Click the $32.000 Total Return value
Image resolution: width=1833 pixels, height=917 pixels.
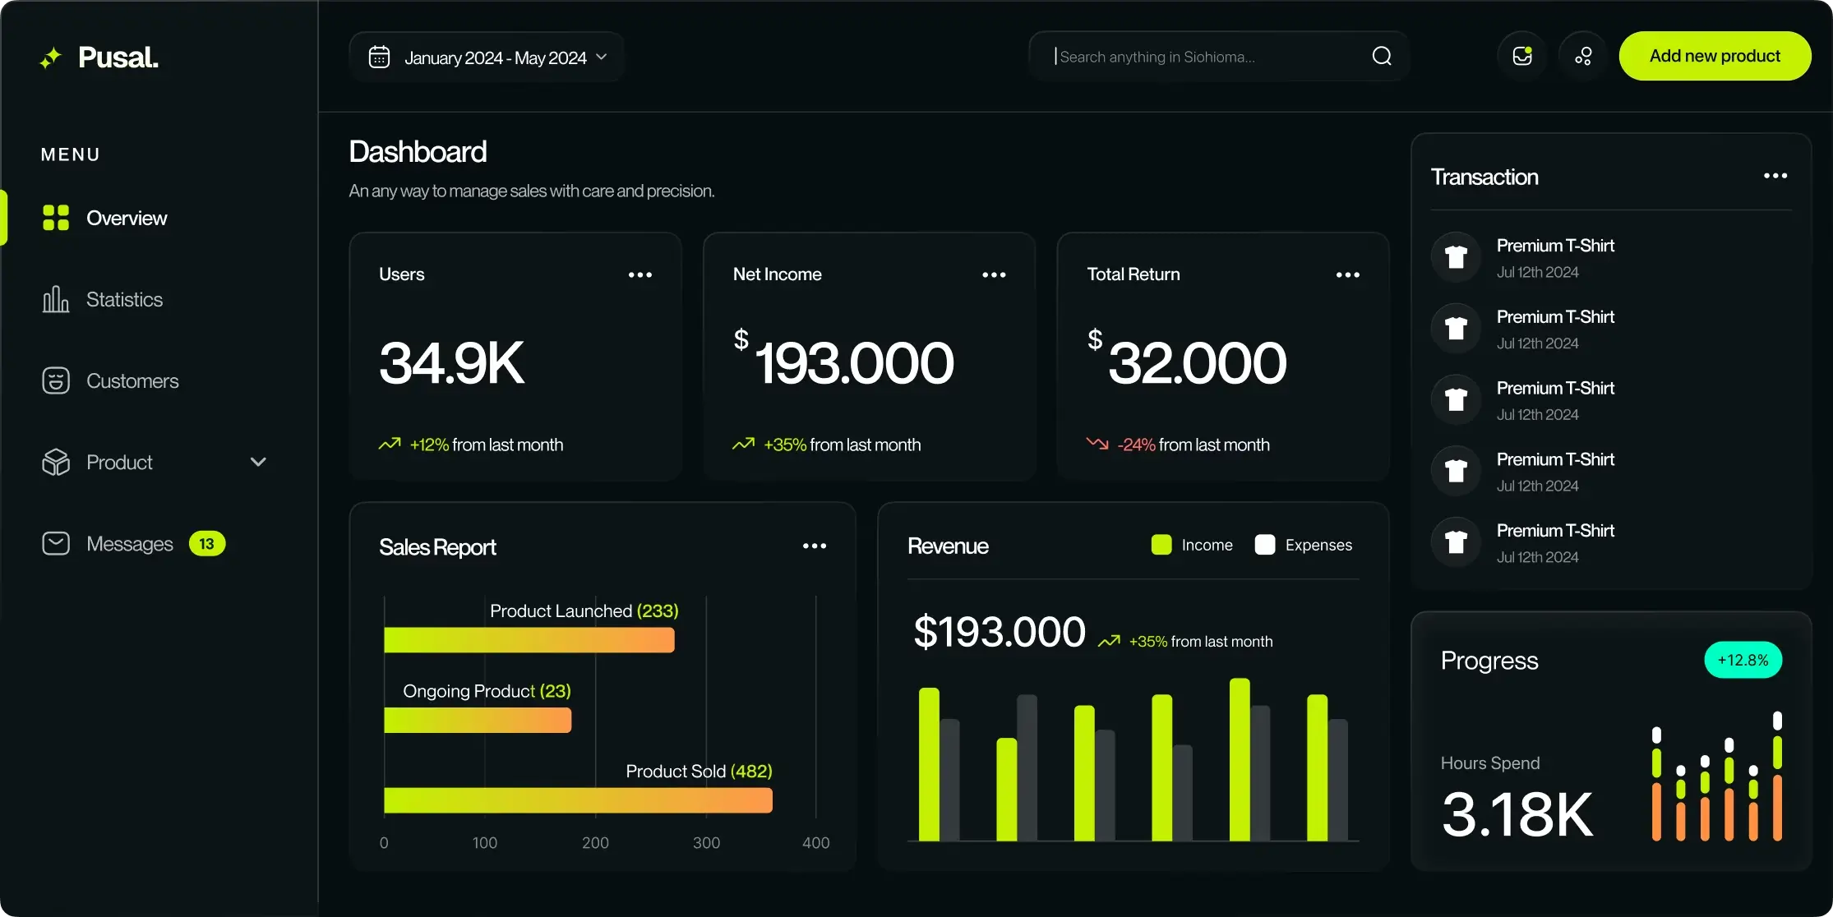coord(1187,359)
